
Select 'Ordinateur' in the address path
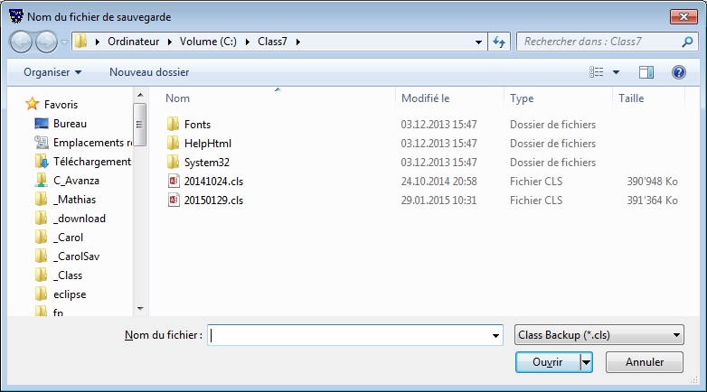pyautogui.click(x=134, y=42)
